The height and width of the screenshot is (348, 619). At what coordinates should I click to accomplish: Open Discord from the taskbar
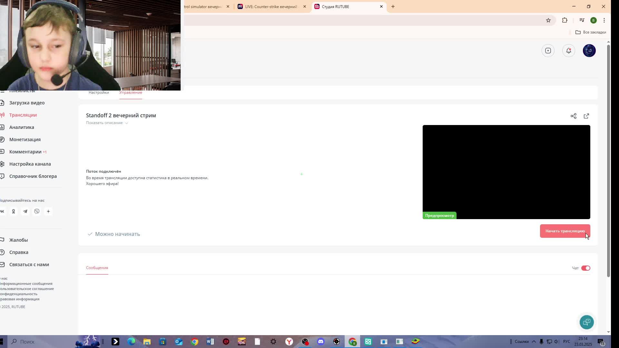(x=320, y=342)
